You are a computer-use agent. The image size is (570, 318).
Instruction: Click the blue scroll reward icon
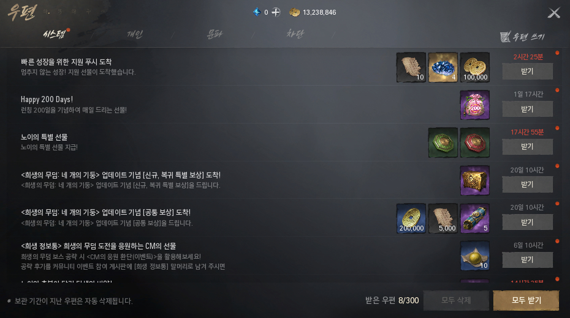coord(475,218)
